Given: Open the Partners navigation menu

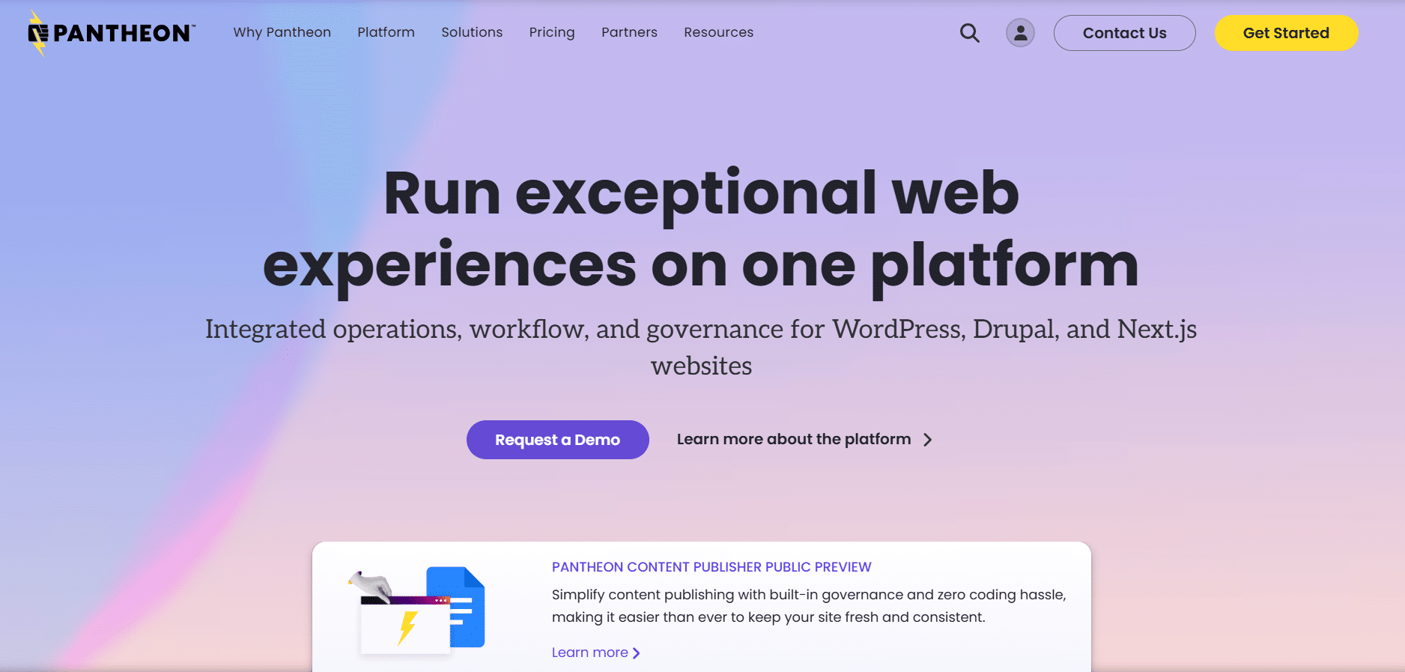Looking at the screenshot, I should pyautogui.click(x=629, y=32).
